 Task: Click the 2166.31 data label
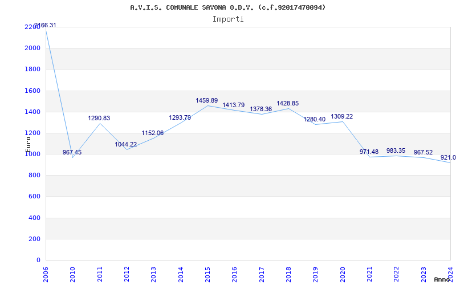coord(46,25)
